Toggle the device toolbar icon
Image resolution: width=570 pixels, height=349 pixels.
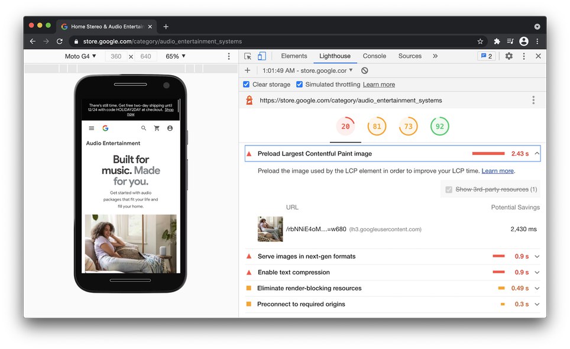tap(262, 56)
